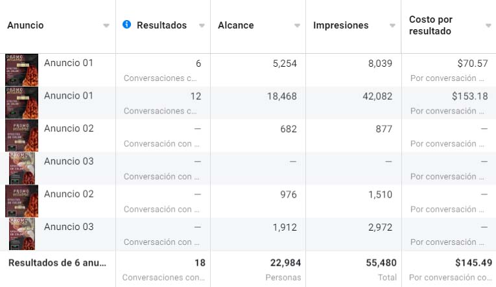Click the info icon beside Resultados

pos(126,25)
